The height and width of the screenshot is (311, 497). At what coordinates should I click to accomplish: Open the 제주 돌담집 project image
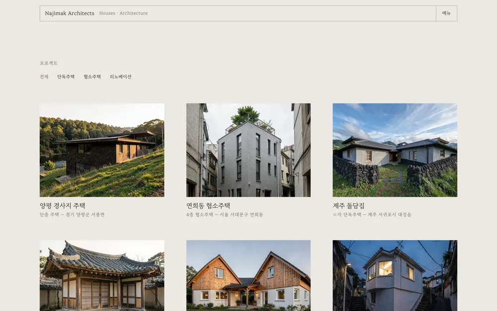(395, 150)
